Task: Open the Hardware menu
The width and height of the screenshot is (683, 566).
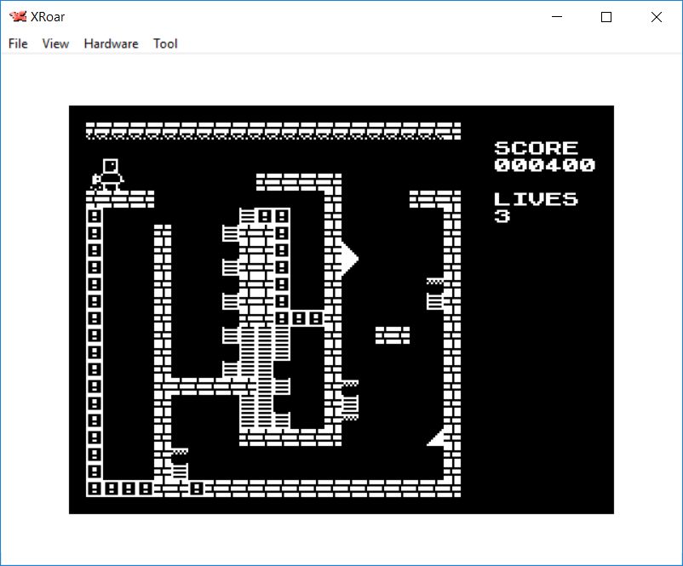Action: coord(111,43)
